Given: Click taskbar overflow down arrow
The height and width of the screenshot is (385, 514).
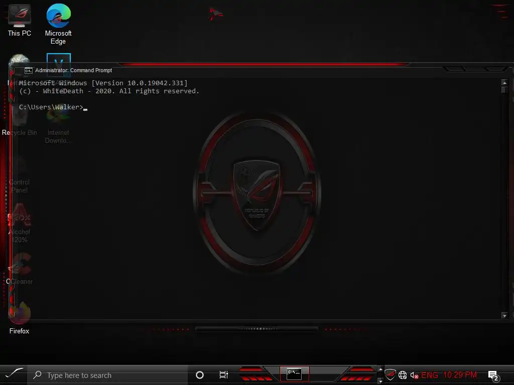Looking at the screenshot, I should 380,381.
